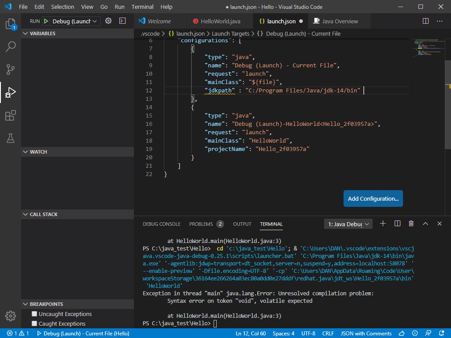Start debugging with green play arrow
451x338 pixels.
(46, 21)
